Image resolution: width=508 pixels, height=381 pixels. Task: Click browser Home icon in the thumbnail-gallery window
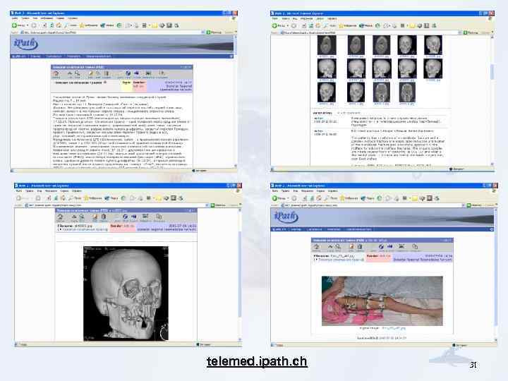319,25
